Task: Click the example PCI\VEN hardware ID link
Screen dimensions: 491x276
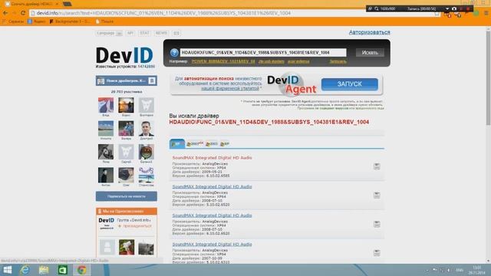Action: point(223,61)
